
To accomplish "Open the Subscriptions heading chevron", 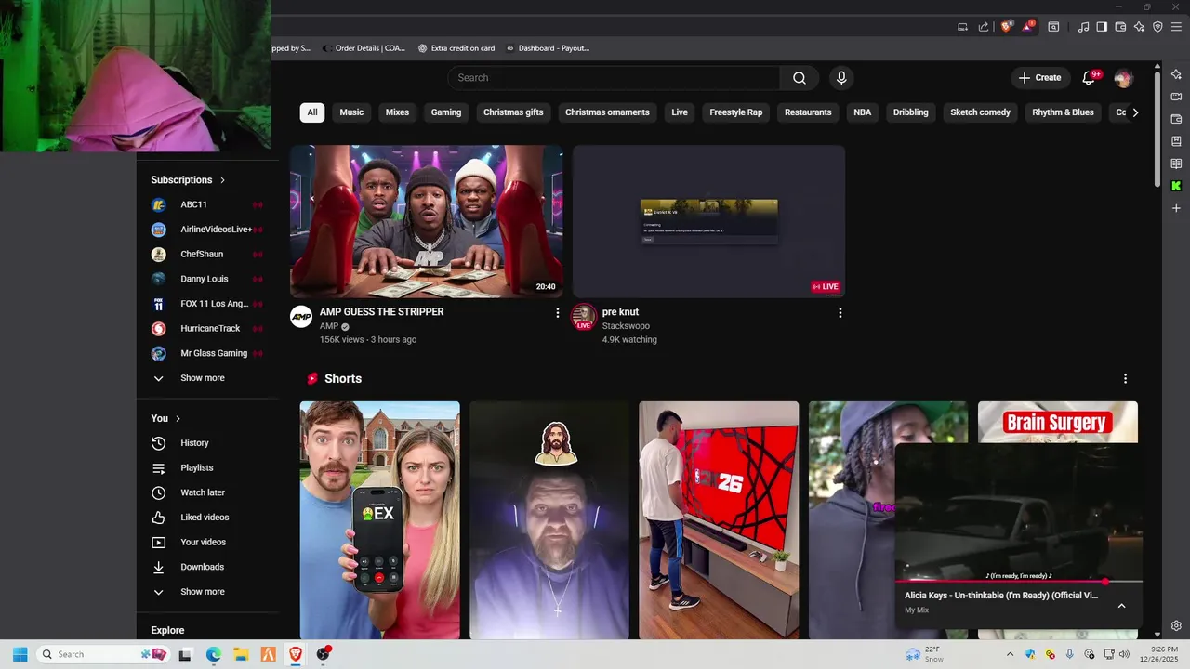I will 222,180.
